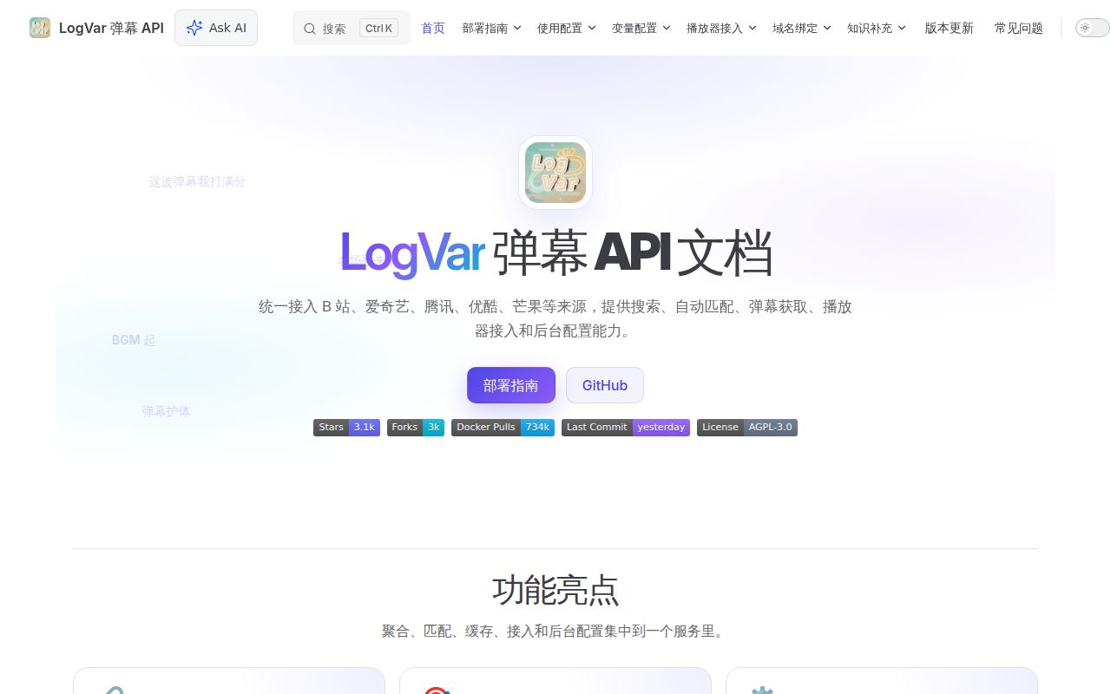Open the 版本更新 page
The image size is (1111, 694).
(949, 28)
